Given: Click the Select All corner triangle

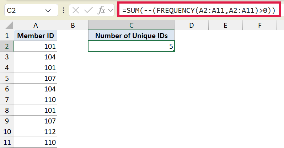Looking at the screenshot, I should point(9,25).
